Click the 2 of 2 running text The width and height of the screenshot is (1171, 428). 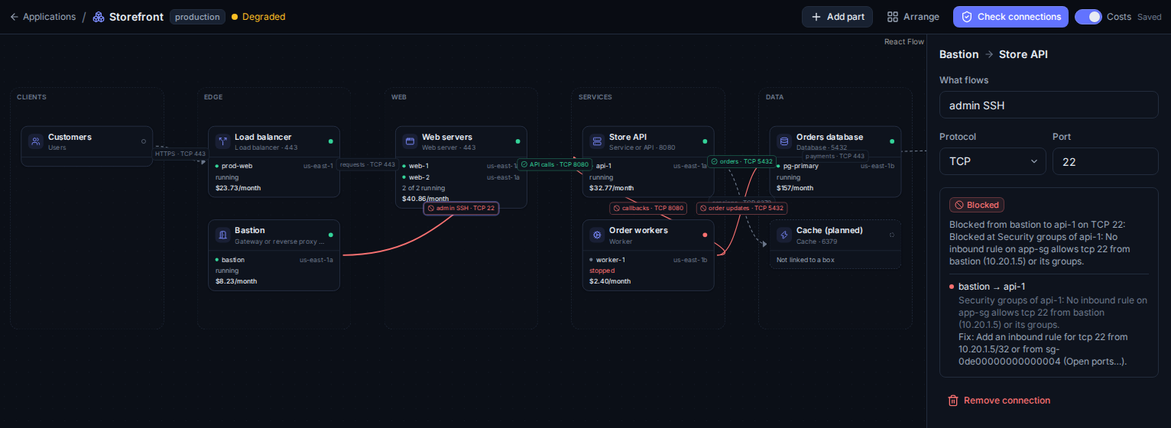click(423, 188)
